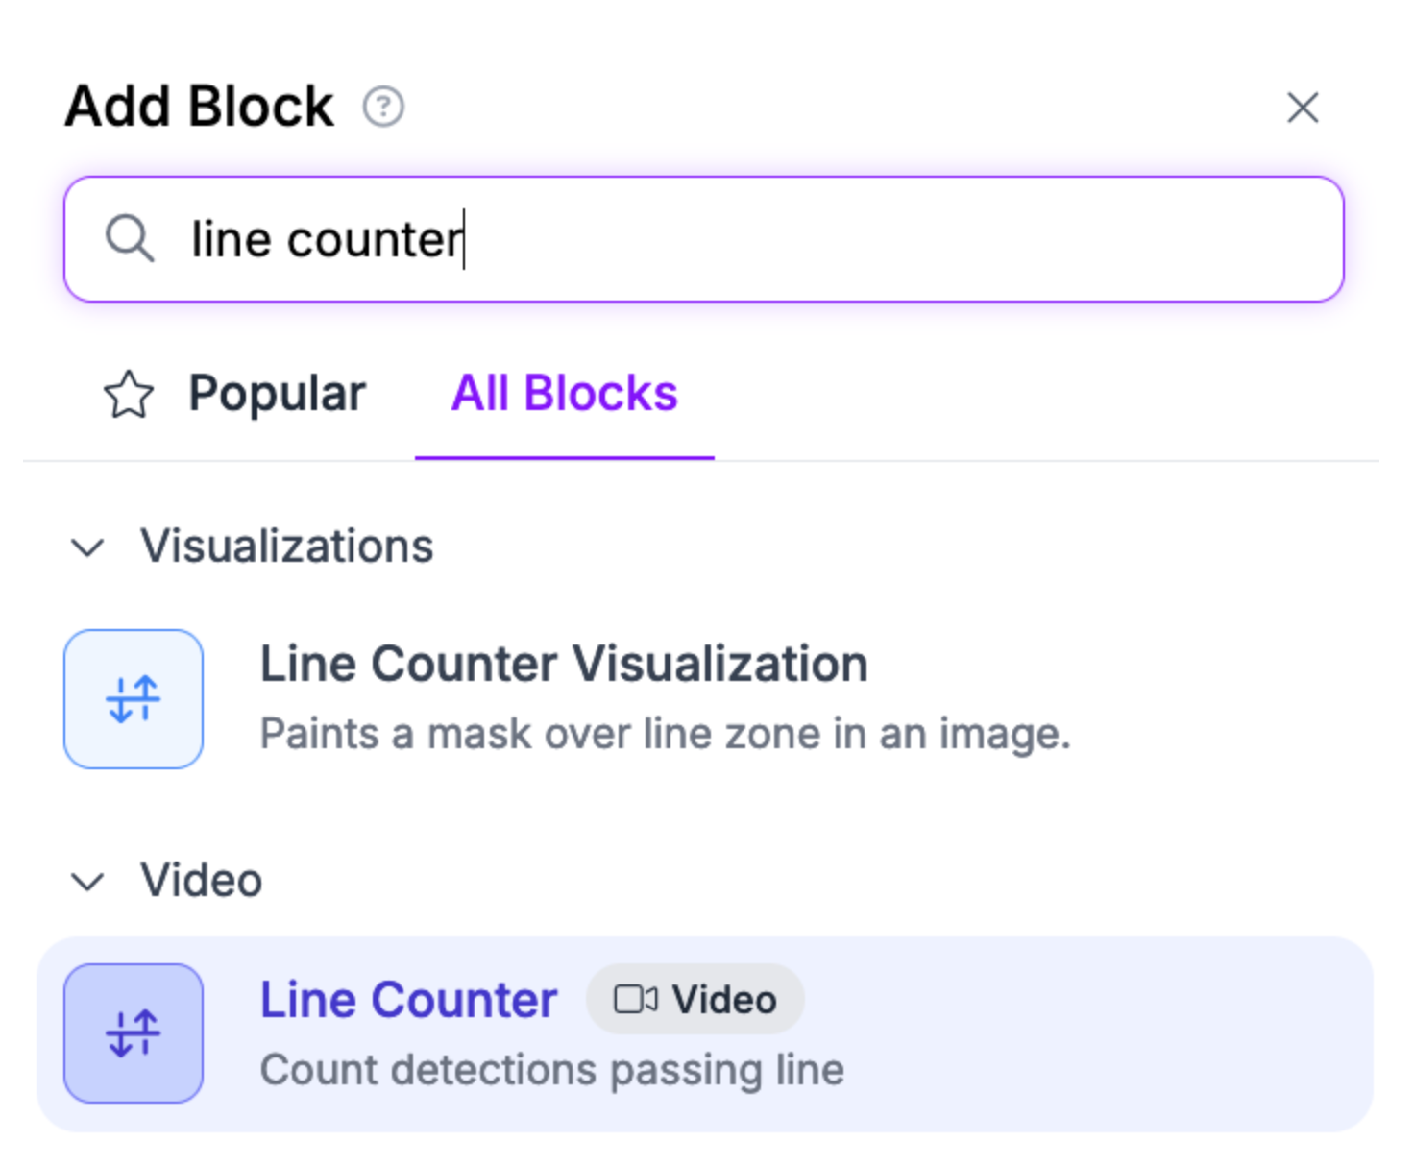The height and width of the screenshot is (1166, 1414).
Task: Click the Video section heading
Action: click(x=201, y=881)
